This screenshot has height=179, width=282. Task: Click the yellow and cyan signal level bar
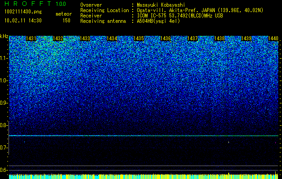click(143, 176)
